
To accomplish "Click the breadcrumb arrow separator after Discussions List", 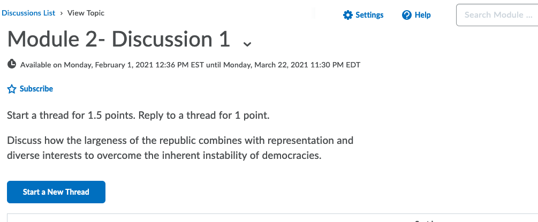I will 62,13.
